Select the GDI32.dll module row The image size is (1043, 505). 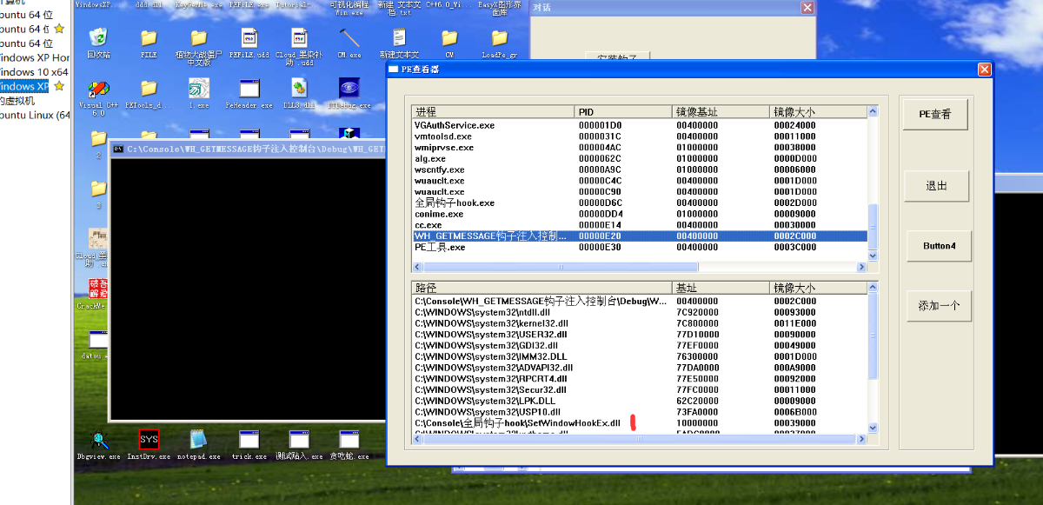pos(640,345)
